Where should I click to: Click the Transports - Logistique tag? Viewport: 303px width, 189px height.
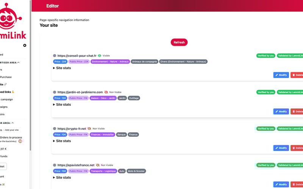tap(103, 171)
